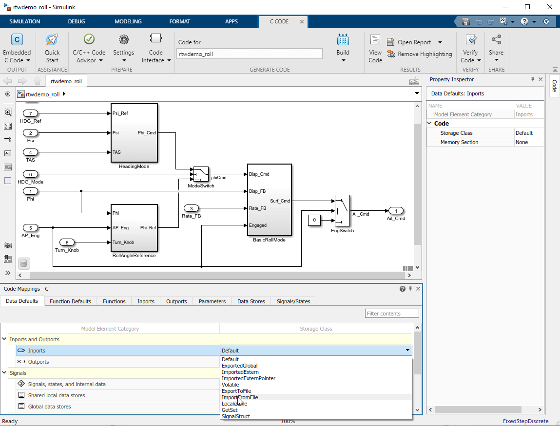Screen dimensions: 560x426
Task: Open the Share icon menu
Action: 496,40
